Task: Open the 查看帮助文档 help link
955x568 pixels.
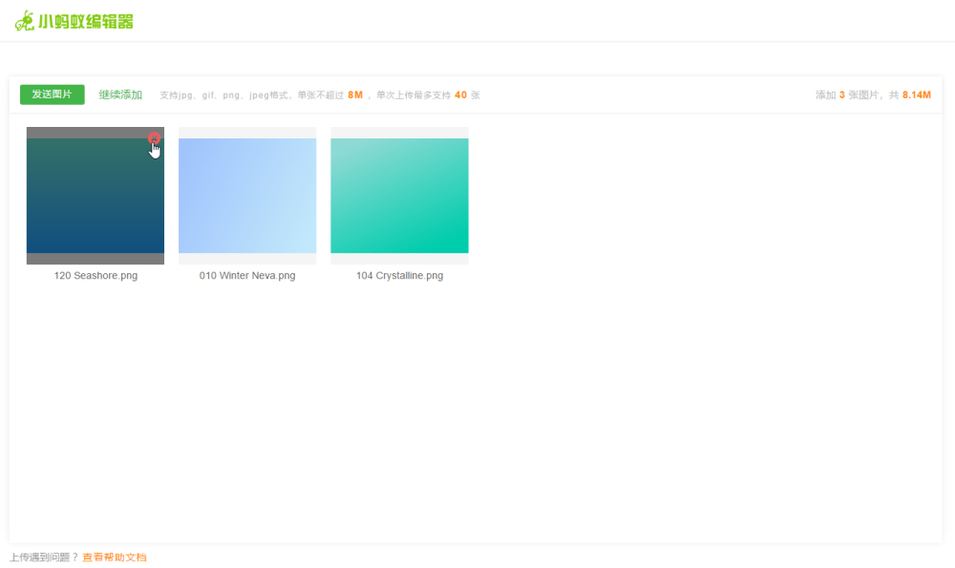Action: click(x=115, y=557)
